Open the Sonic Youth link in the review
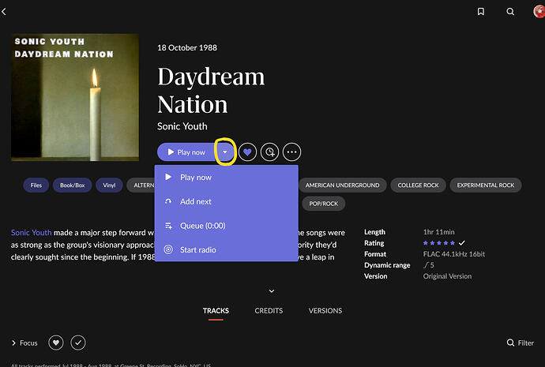The width and height of the screenshot is (545, 367). pos(32,232)
